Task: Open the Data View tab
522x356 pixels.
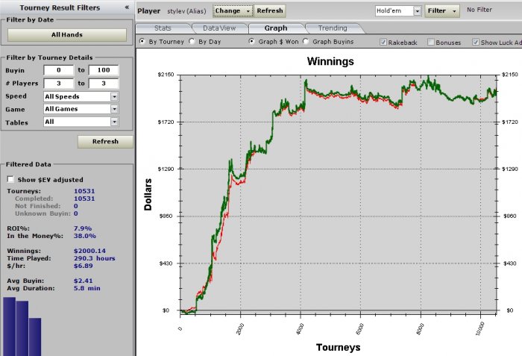Action: tap(219, 28)
